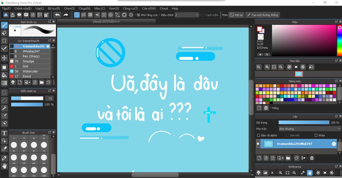
Task: Enable the parallel lines snap guide
Action: coord(83,15)
